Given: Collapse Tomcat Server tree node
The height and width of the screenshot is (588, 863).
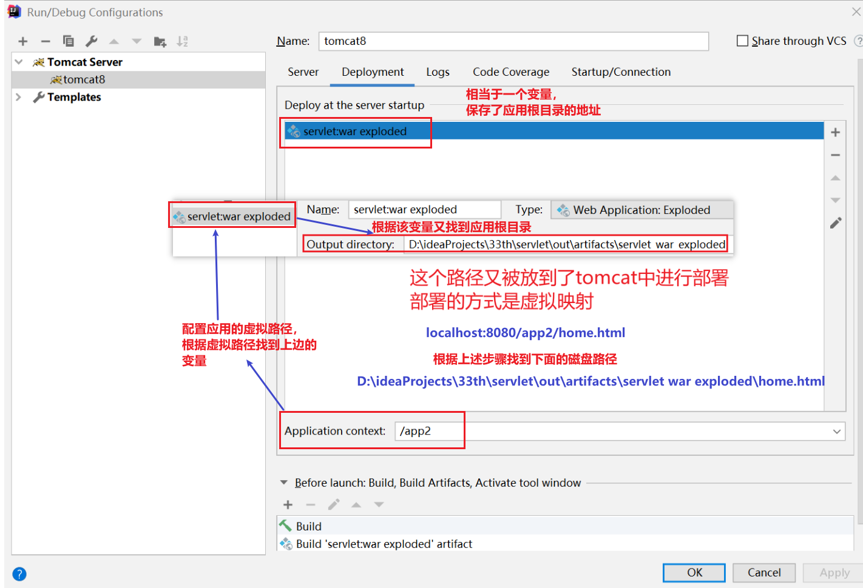Looking at the screenshot, I should point(19,62).
